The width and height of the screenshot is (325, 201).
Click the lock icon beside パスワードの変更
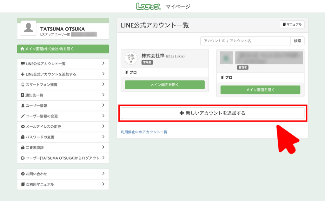click(23, 137)
